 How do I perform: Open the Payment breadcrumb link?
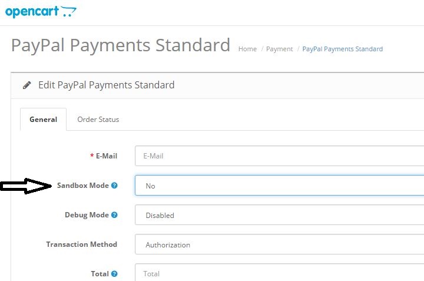[279, 49]
